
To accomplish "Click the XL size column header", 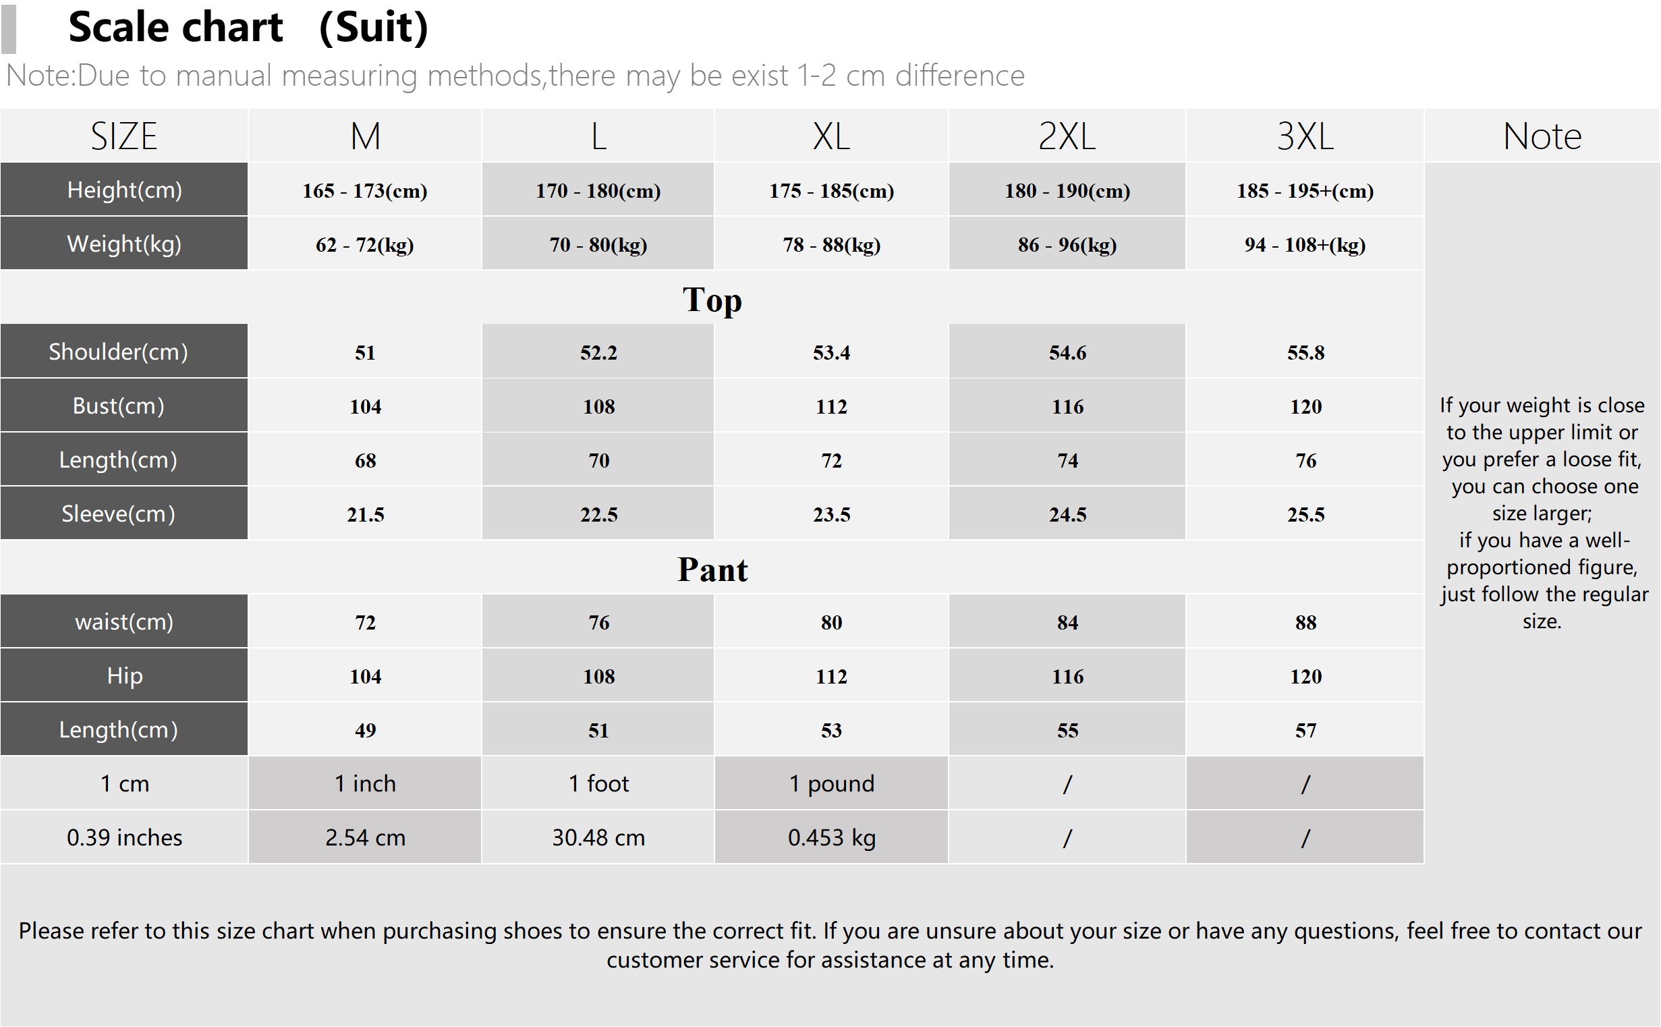I will pos(831,136).
